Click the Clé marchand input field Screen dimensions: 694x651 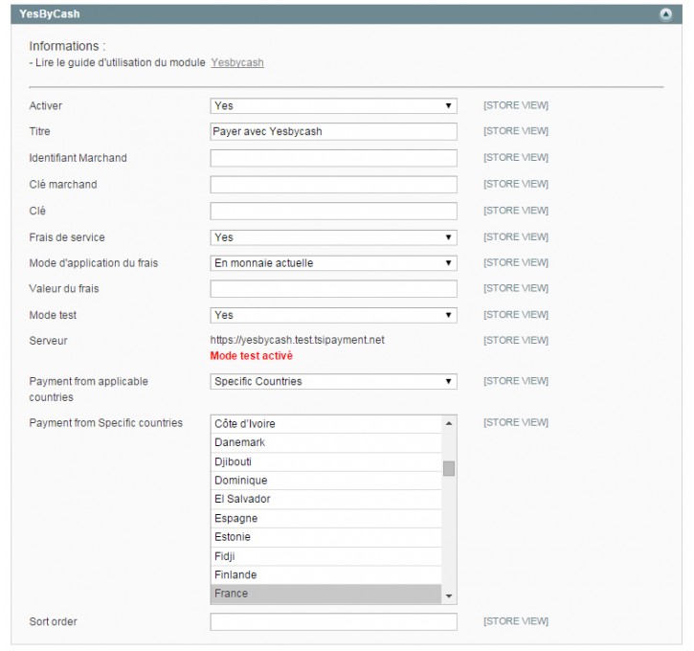point(333,185)
